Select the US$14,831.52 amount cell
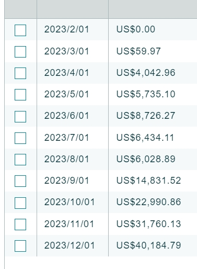197x269 pixels. click(x=153, y=181)
